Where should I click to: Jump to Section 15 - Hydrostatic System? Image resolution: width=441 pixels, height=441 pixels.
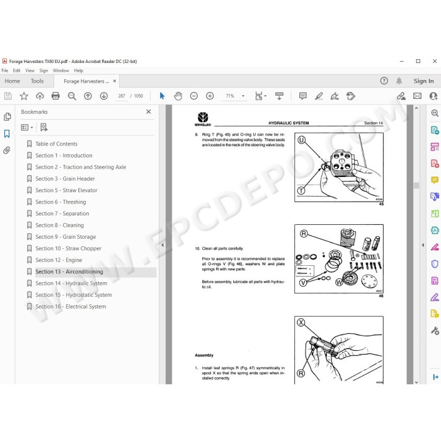(74, 295)
